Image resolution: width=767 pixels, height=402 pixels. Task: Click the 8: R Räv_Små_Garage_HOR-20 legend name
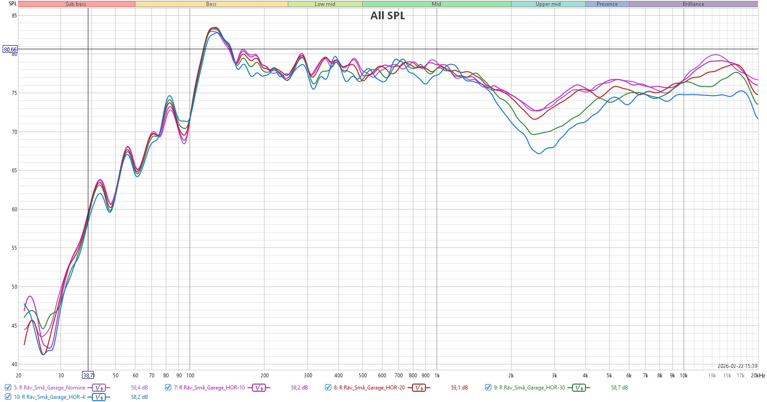click(x=369, y=388)
